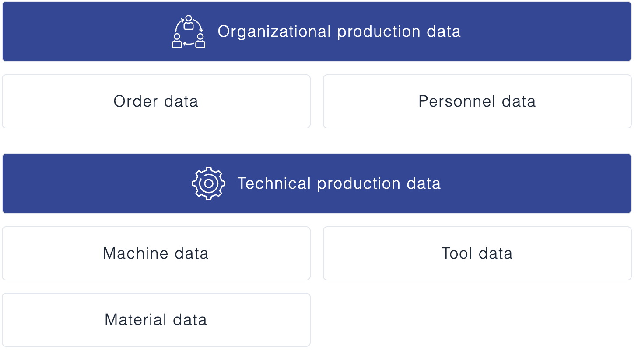Click the word "Technical" in the second banner
Image resolution: width=638 pixels, height=353 pixels.
pos(274,183)
